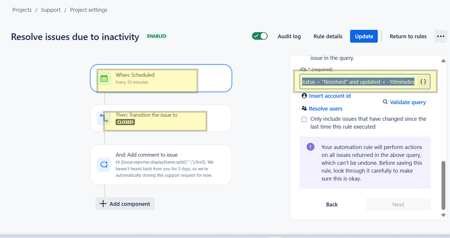Screen dimensions: 450x238
Task: Open Rule details
Action: click(x=328, y=37)
